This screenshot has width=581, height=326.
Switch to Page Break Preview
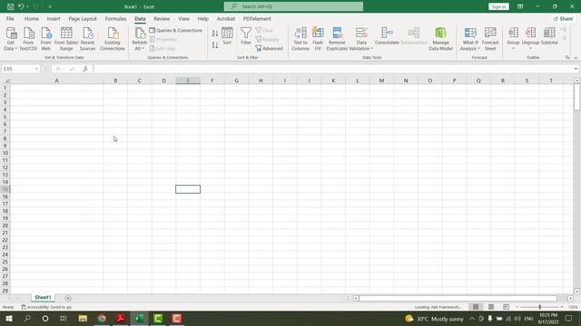507,307
